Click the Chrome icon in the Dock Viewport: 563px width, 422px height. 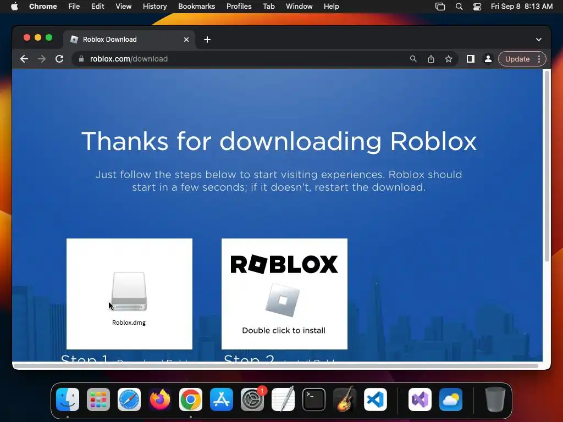(191, 399)
